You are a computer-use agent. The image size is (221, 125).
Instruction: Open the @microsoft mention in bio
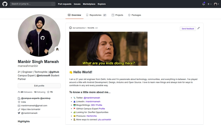coord(43,75)
